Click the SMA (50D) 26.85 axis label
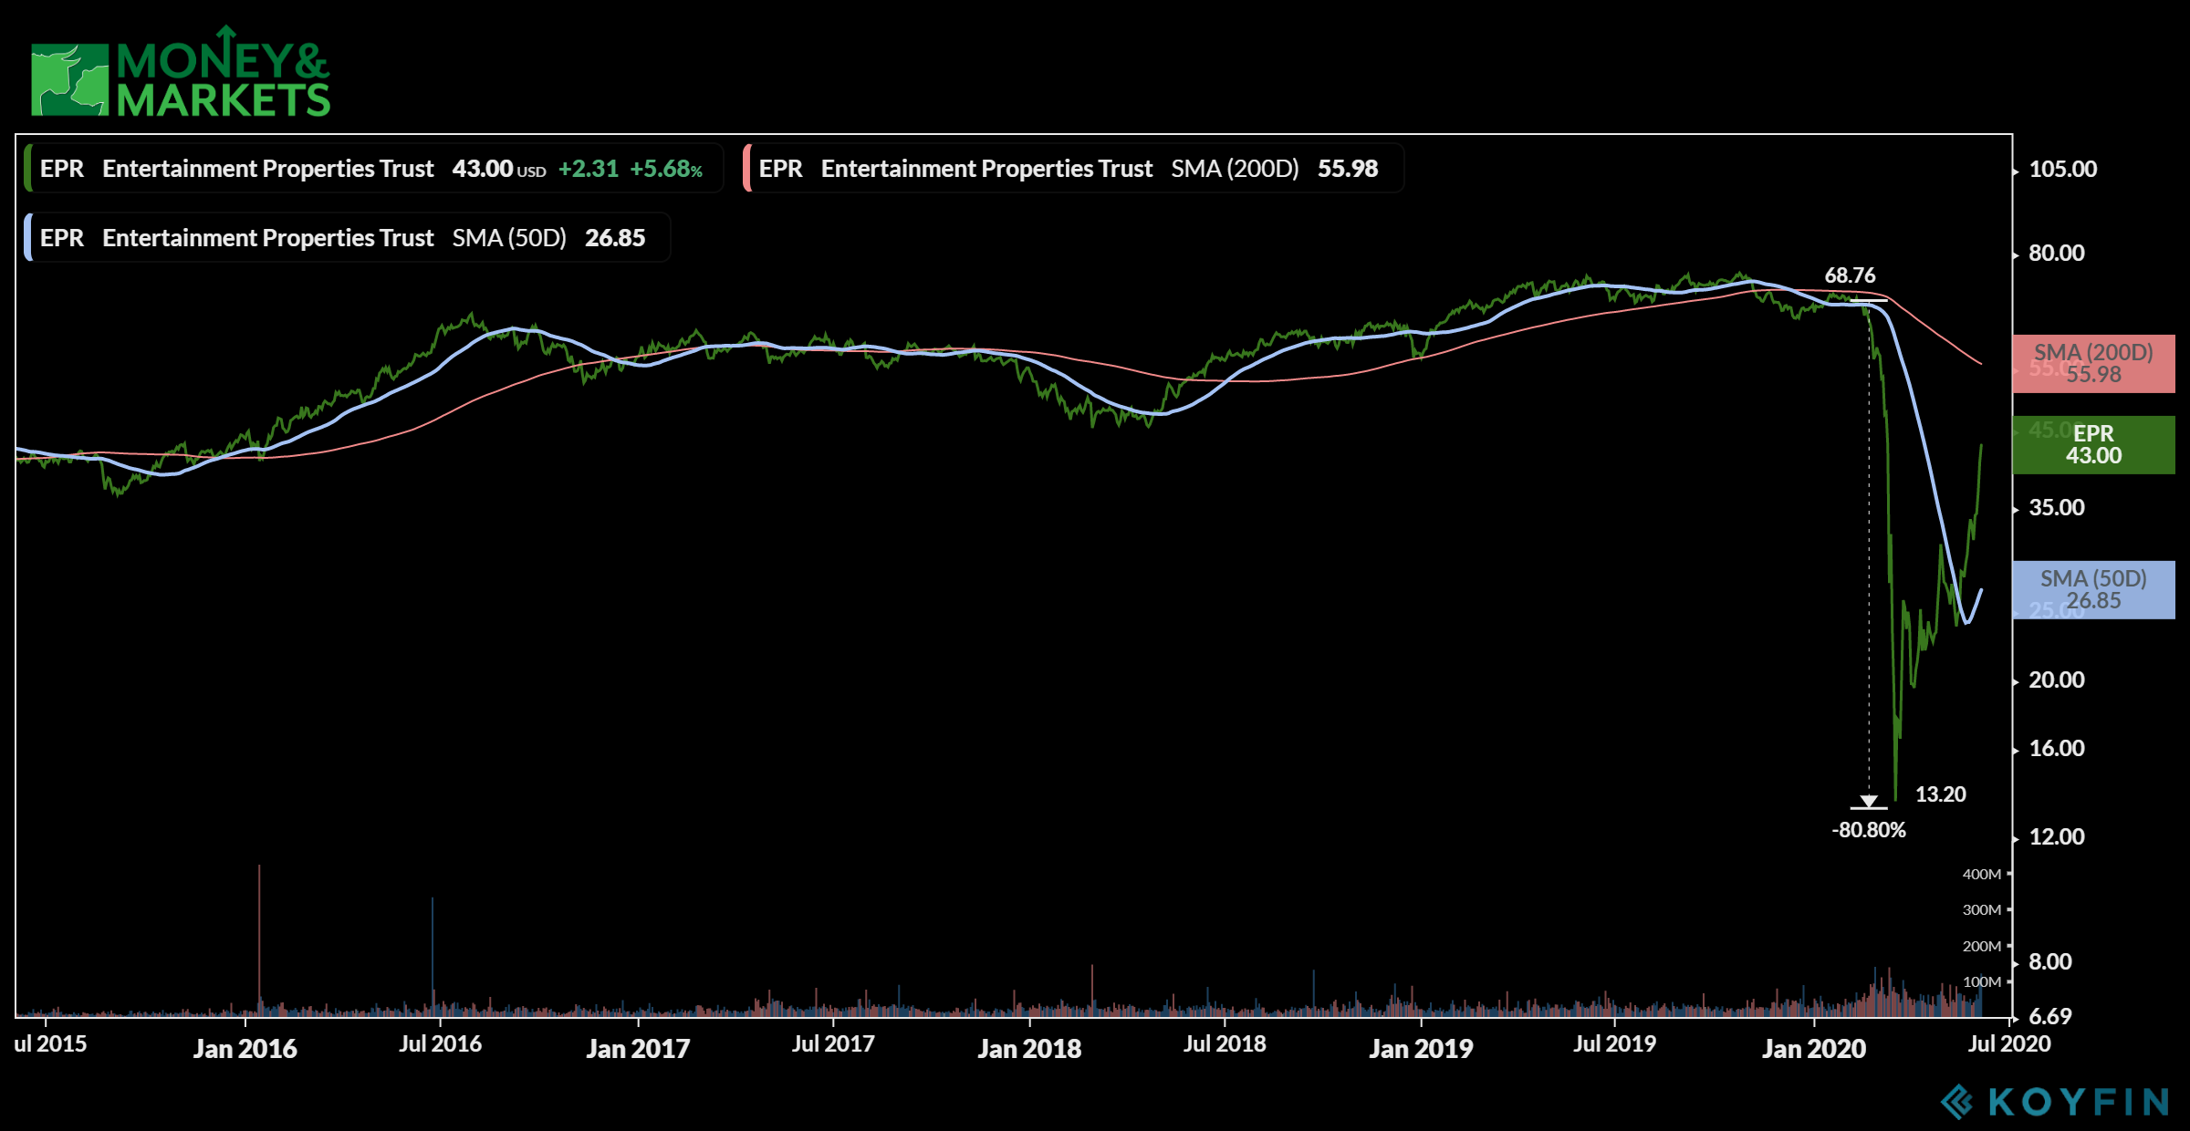This screenshot has width=2190, height=1131. coord(2093,589)
